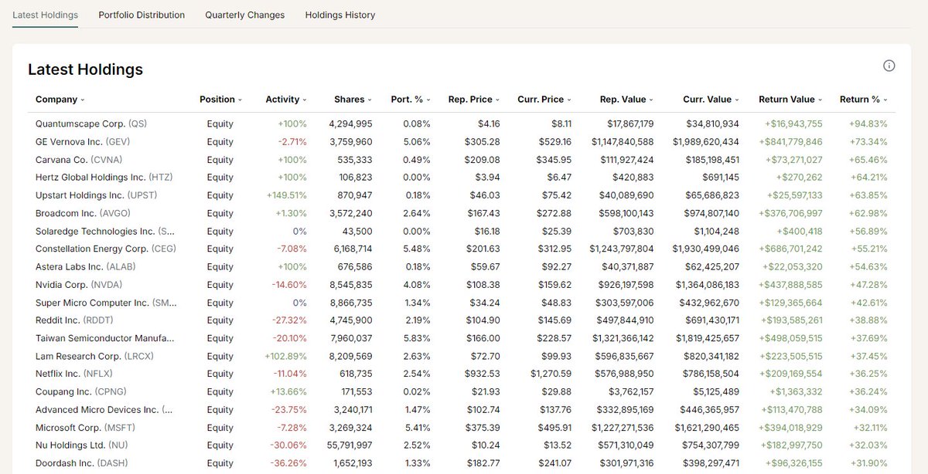The height and width of the screenshot is (474, 928).
Task: Select Taiwan Semiconductor Manufa... row name
Action: [105, 338]
